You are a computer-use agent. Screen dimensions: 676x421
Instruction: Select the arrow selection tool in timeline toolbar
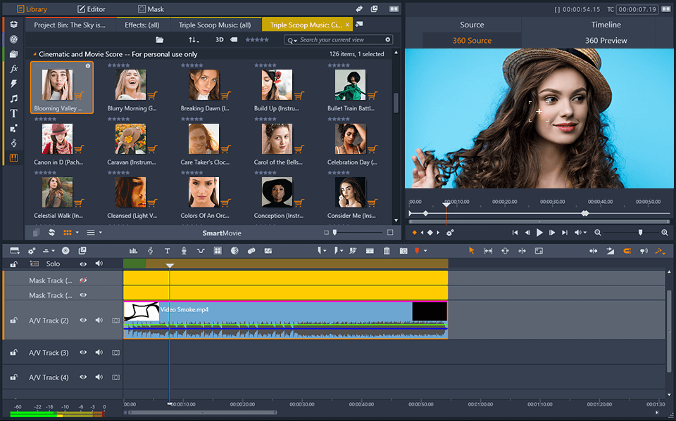[x=472, y=251]
